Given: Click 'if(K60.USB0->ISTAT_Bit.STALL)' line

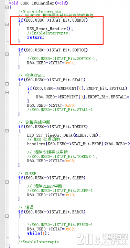Looking at the screenshot, I should [52, 80].
